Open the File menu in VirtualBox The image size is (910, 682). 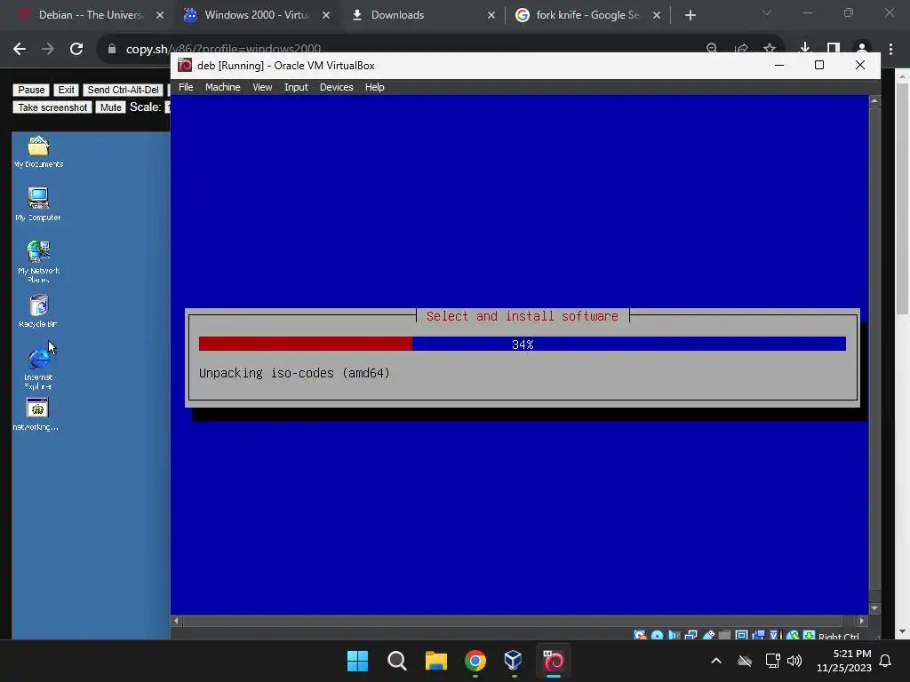[186, 87]
